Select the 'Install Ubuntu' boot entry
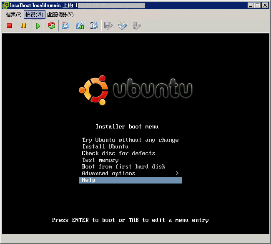The height and width of the screenshot is (244, 271). tap(130, 147)
